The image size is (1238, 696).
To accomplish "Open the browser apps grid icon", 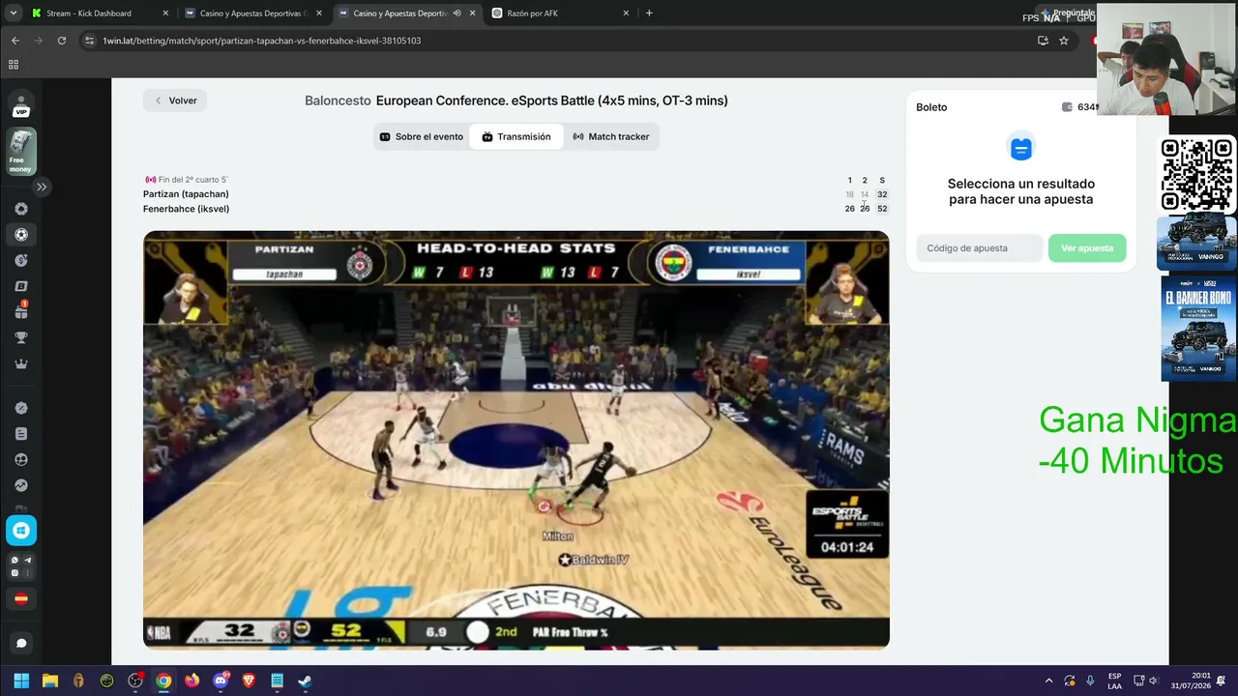I will click(x=14, y=65).
